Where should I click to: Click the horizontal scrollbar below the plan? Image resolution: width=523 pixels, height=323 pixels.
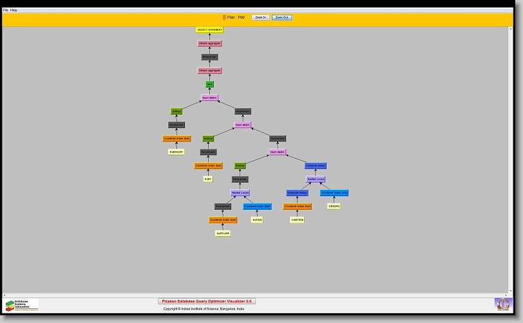pyautogui.click(x=258, y=295)
